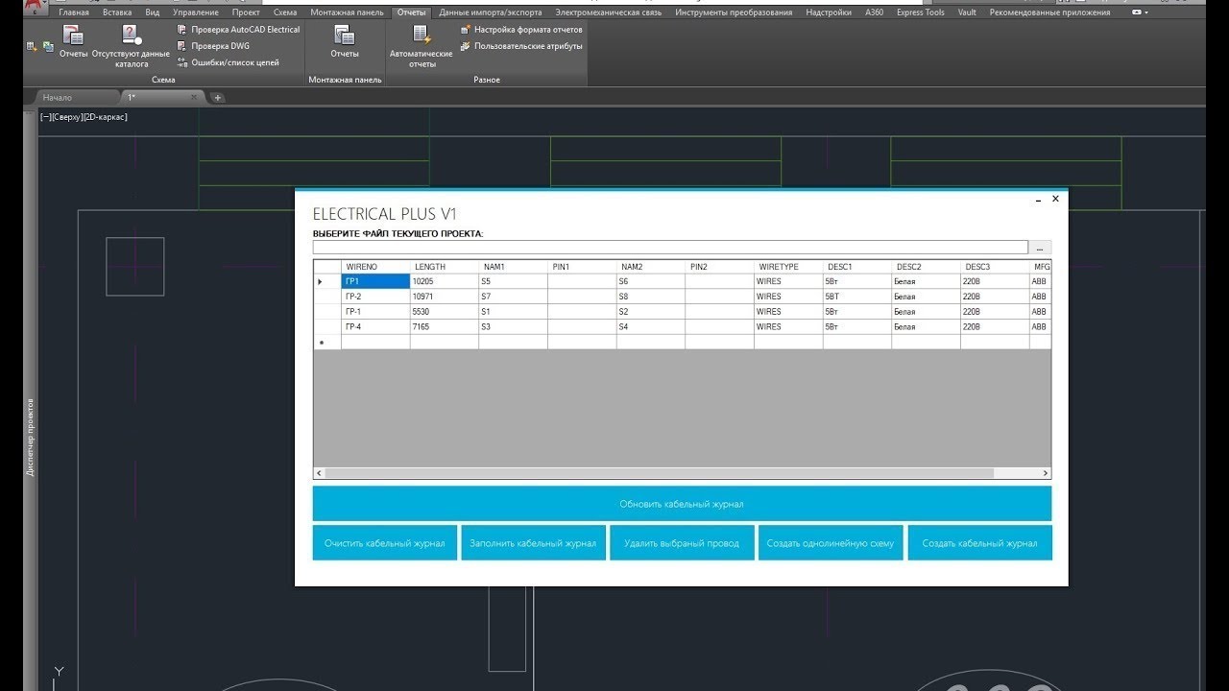Click the scrollbar right arrow in table

pyautogui.click(x=1046, y=473)
